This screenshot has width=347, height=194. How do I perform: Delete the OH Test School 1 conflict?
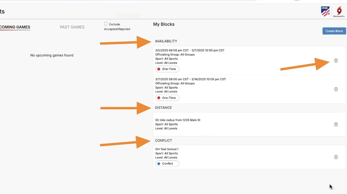click(336, 157)
